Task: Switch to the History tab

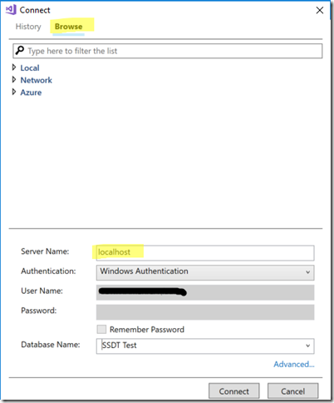Action: coord(28,27)
